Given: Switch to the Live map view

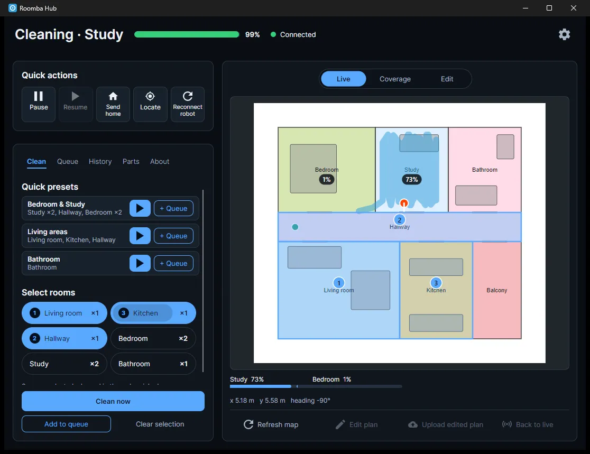Looking at the screenshot, I should tap(343, 79).
